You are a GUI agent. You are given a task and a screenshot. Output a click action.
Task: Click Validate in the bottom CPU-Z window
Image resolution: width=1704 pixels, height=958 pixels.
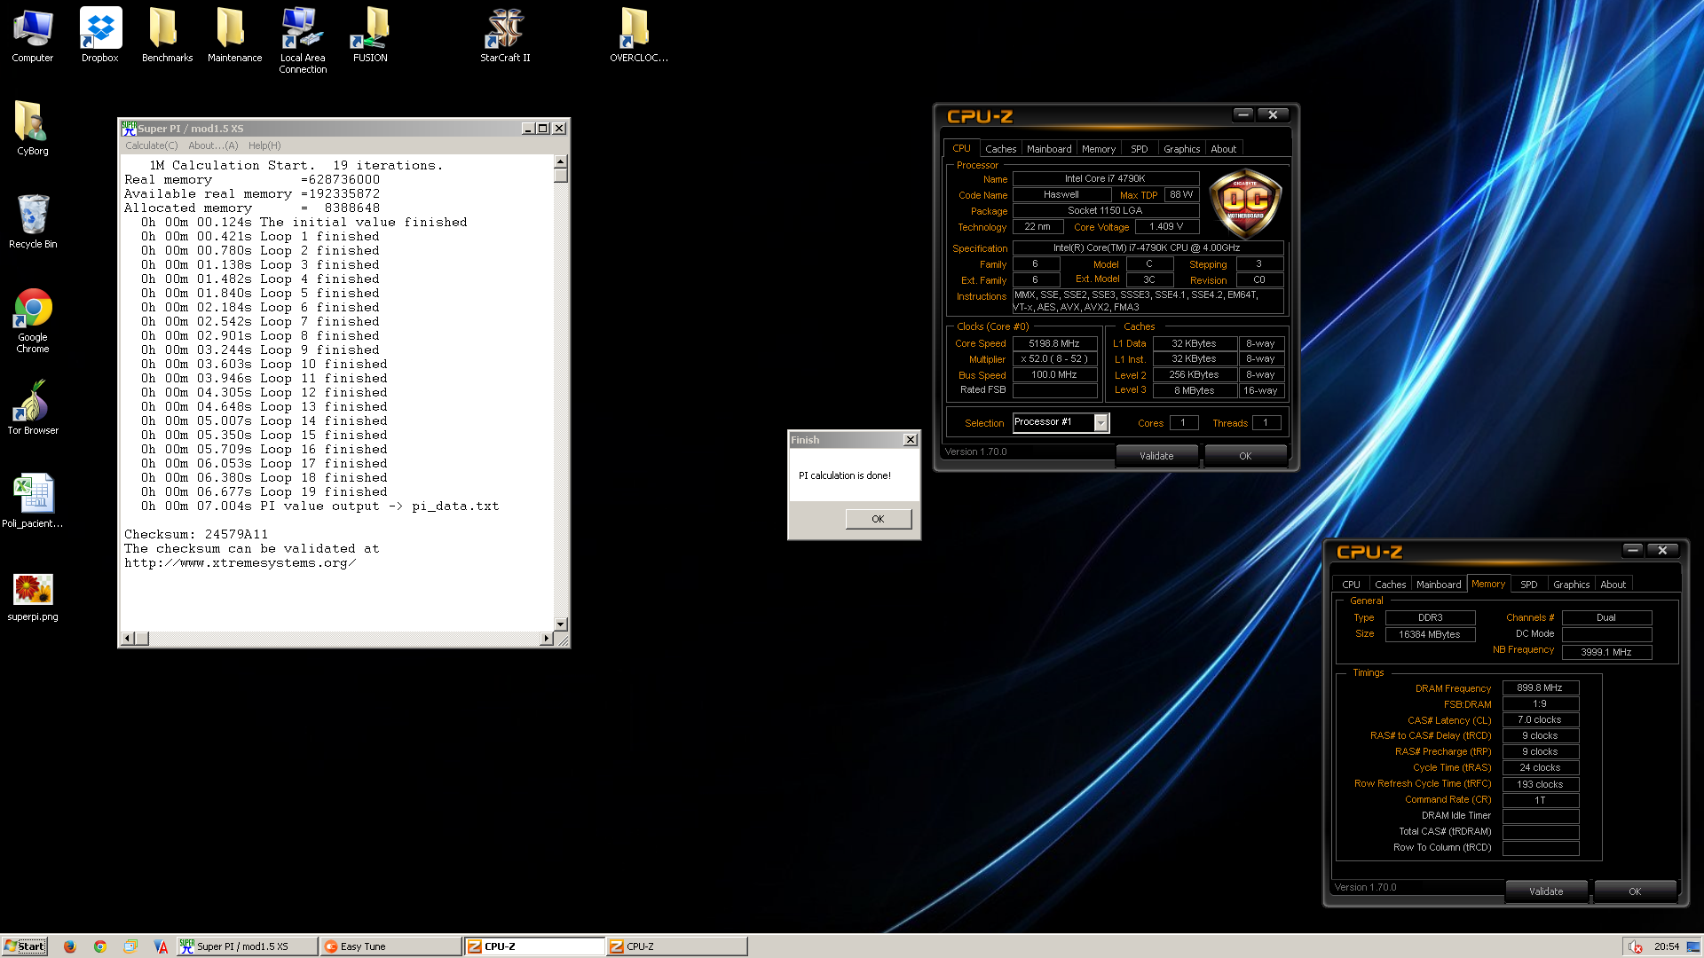(1546, 891)
